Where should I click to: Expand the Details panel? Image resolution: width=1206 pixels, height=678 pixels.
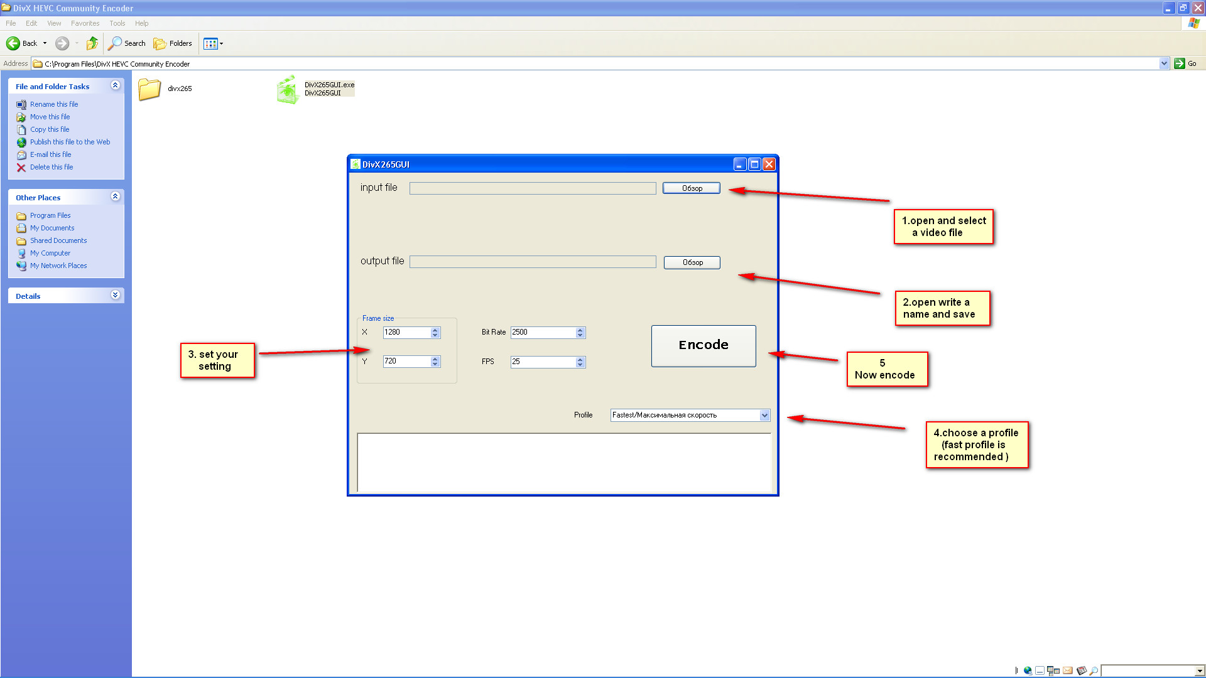pos(115,295)
